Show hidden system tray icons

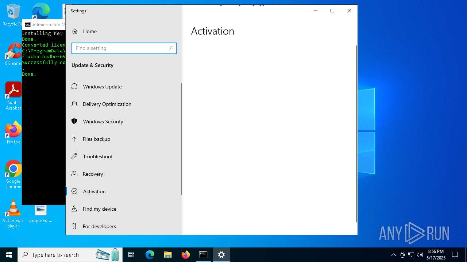pos(393,255)
